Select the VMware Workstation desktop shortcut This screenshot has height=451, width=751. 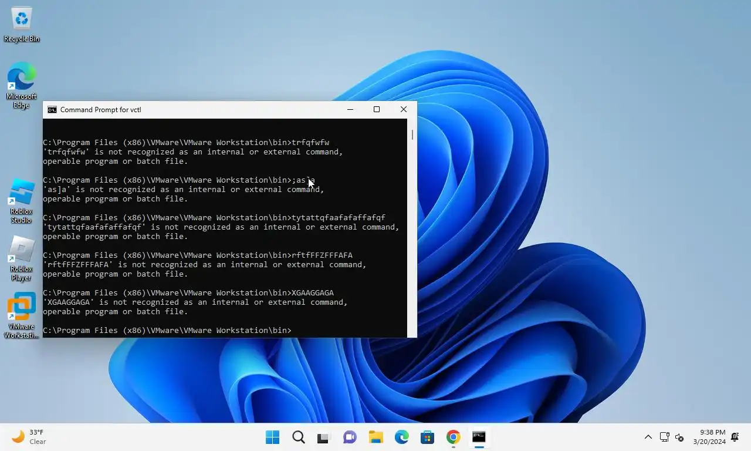(x=21, y=316)
